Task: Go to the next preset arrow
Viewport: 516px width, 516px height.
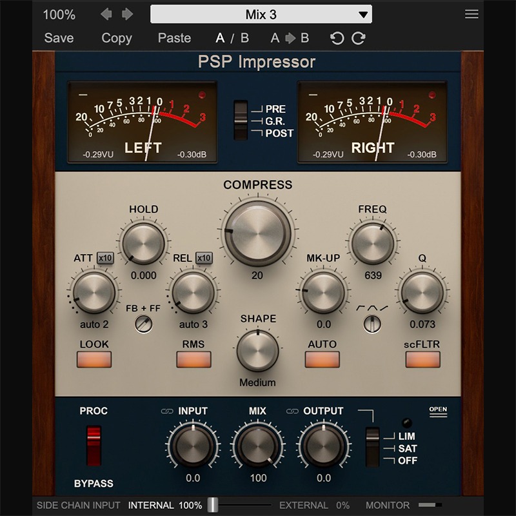Action: click(127, 14)
